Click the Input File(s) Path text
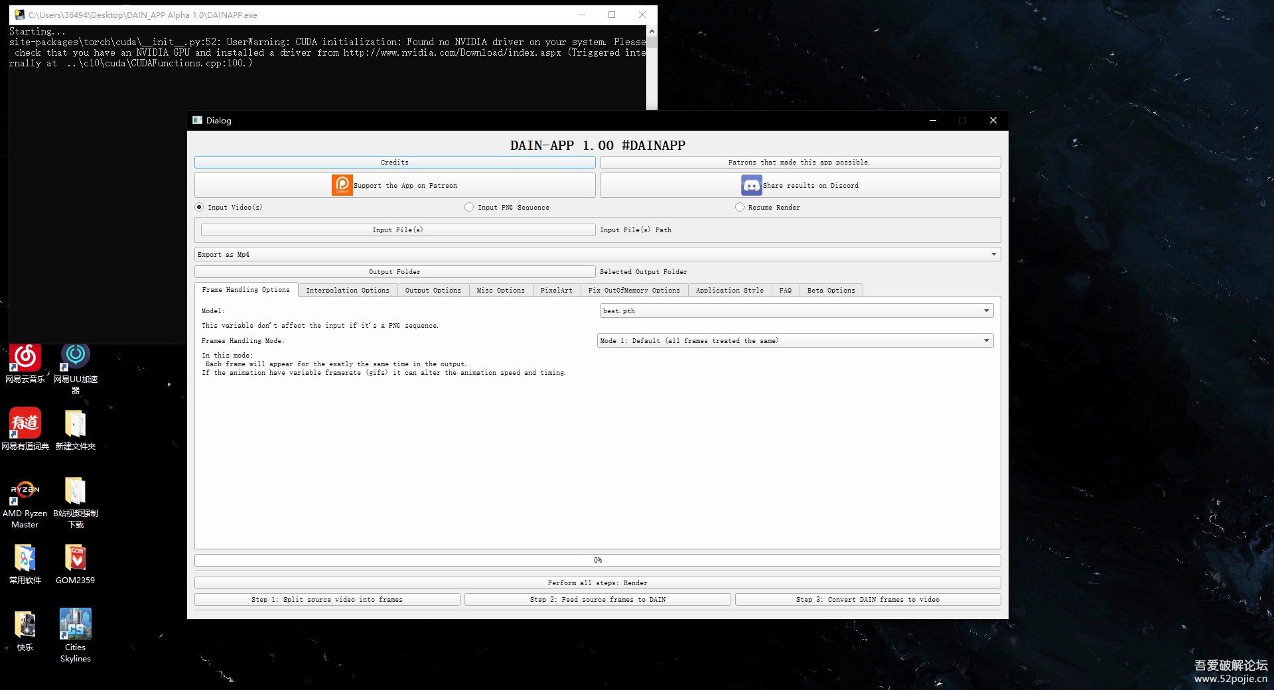Screen dimensions: 1274x690 coord(636,230)
